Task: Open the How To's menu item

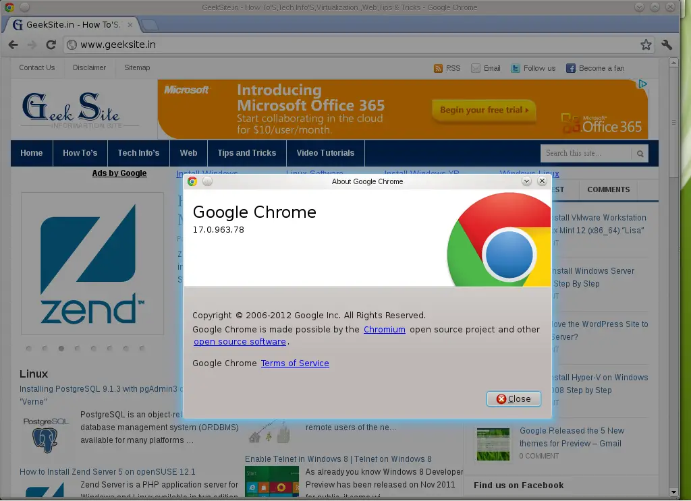Action: click(80, 153)
